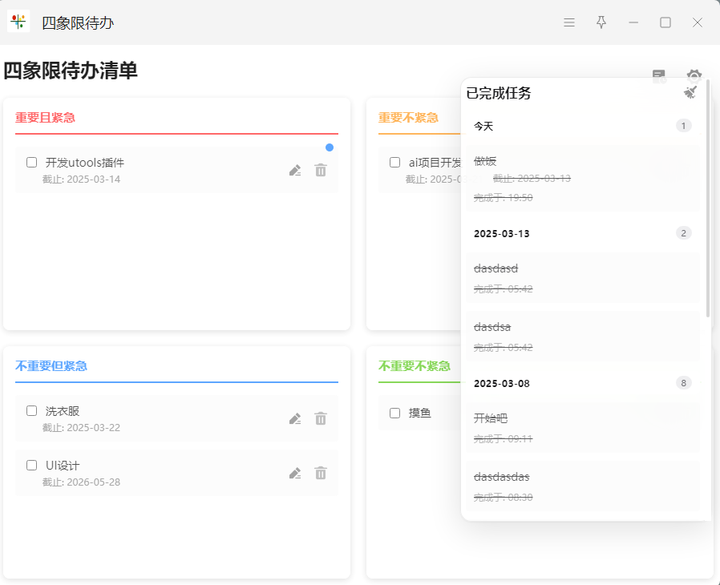Click the 重要且紧急 quadrant header
The image size is (720, 585).
pos(45,118)
